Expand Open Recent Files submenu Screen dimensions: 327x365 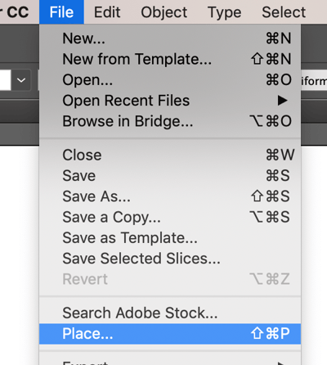tap(170, 101)
